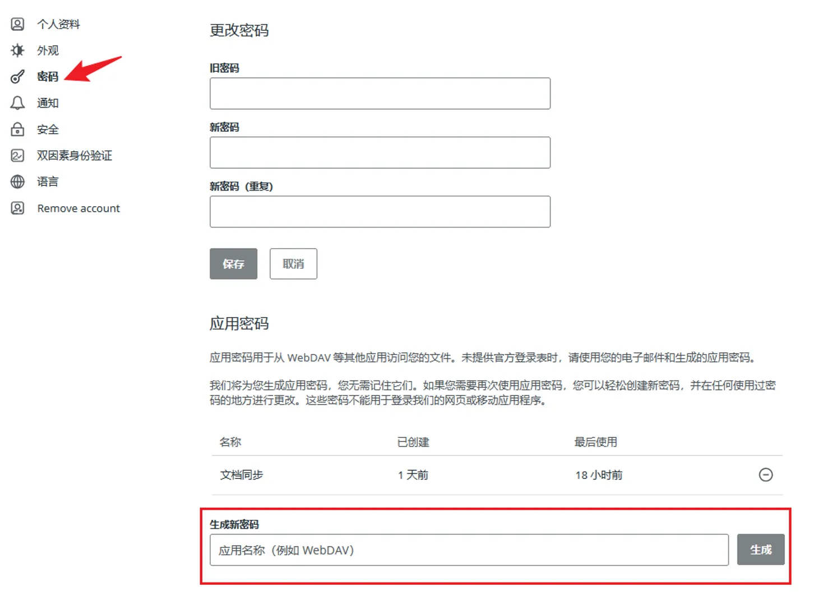This screenshot has height=605, width=823.
Task: Open 外观 settings section
Action: pyautogui.click(x=48, y=50)
